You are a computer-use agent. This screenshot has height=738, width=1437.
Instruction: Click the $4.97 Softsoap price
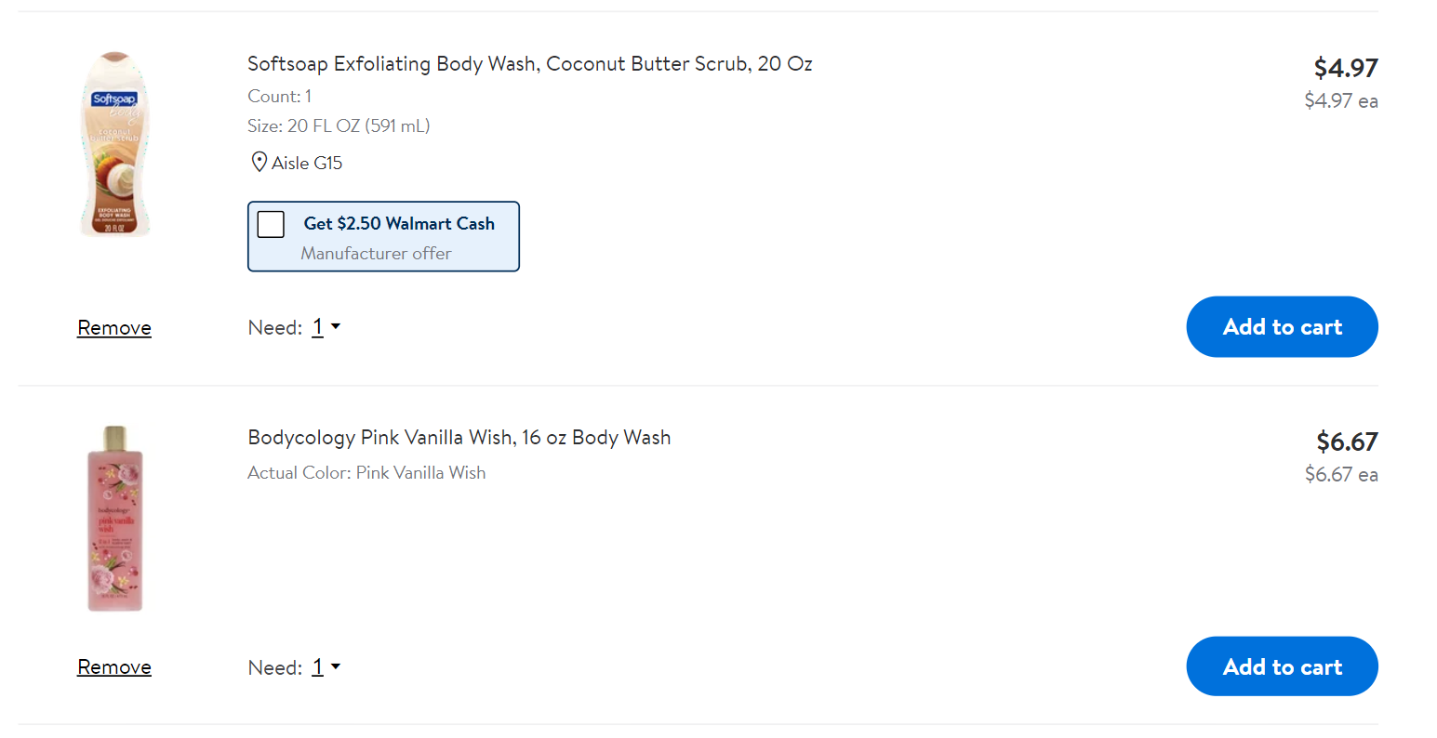pyautogui.click(x=1346, y=68)
